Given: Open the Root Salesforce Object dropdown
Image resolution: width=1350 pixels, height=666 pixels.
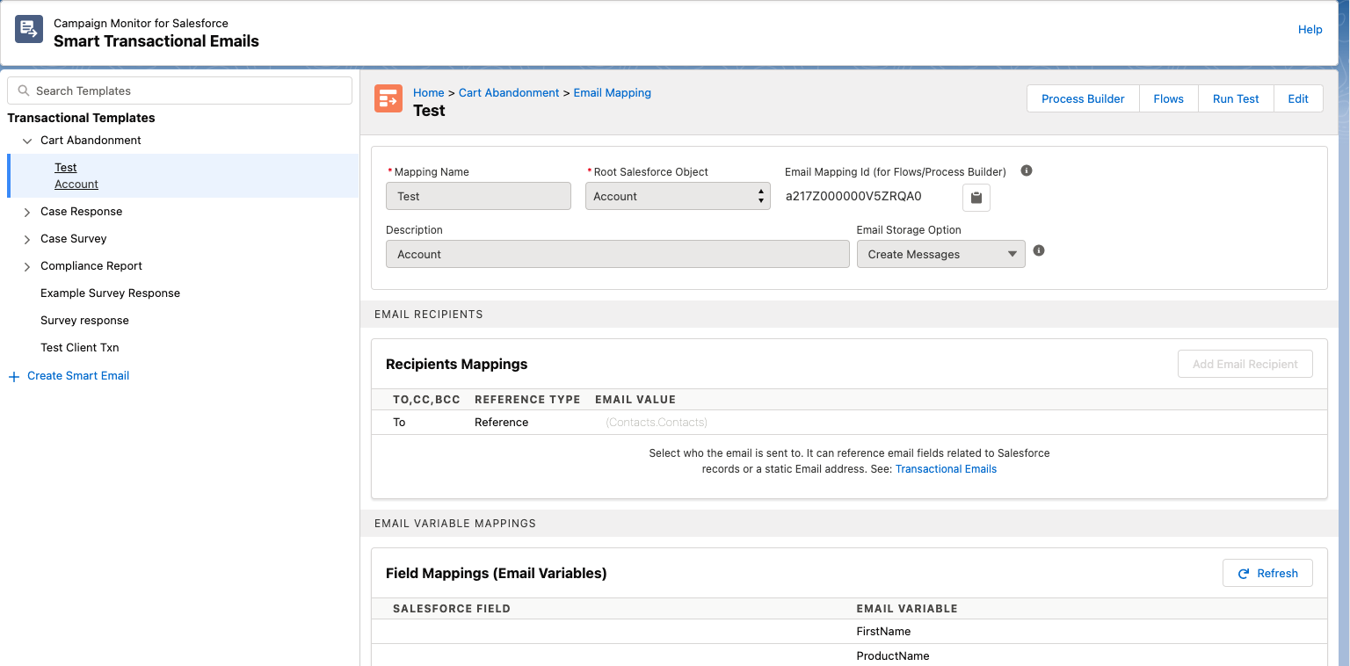Looking at the screenshot, I should pos(678,196).
